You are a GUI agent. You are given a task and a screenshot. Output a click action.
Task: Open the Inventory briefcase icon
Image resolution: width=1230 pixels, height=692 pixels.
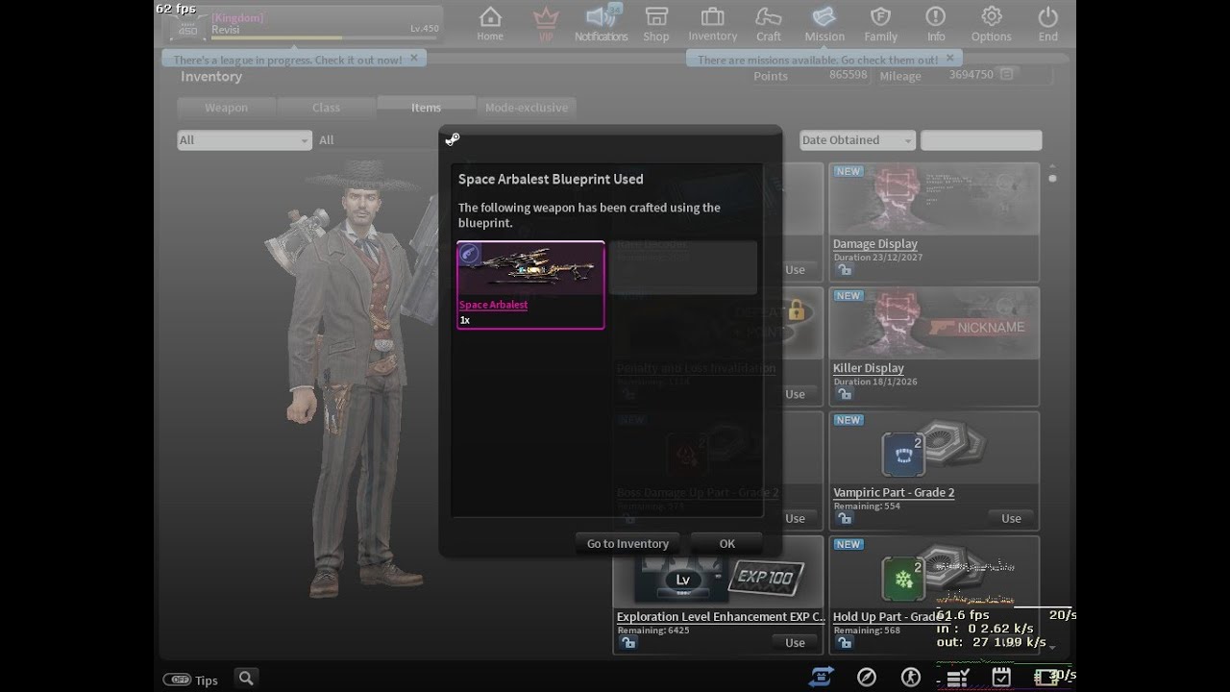(x=712, y=16)
